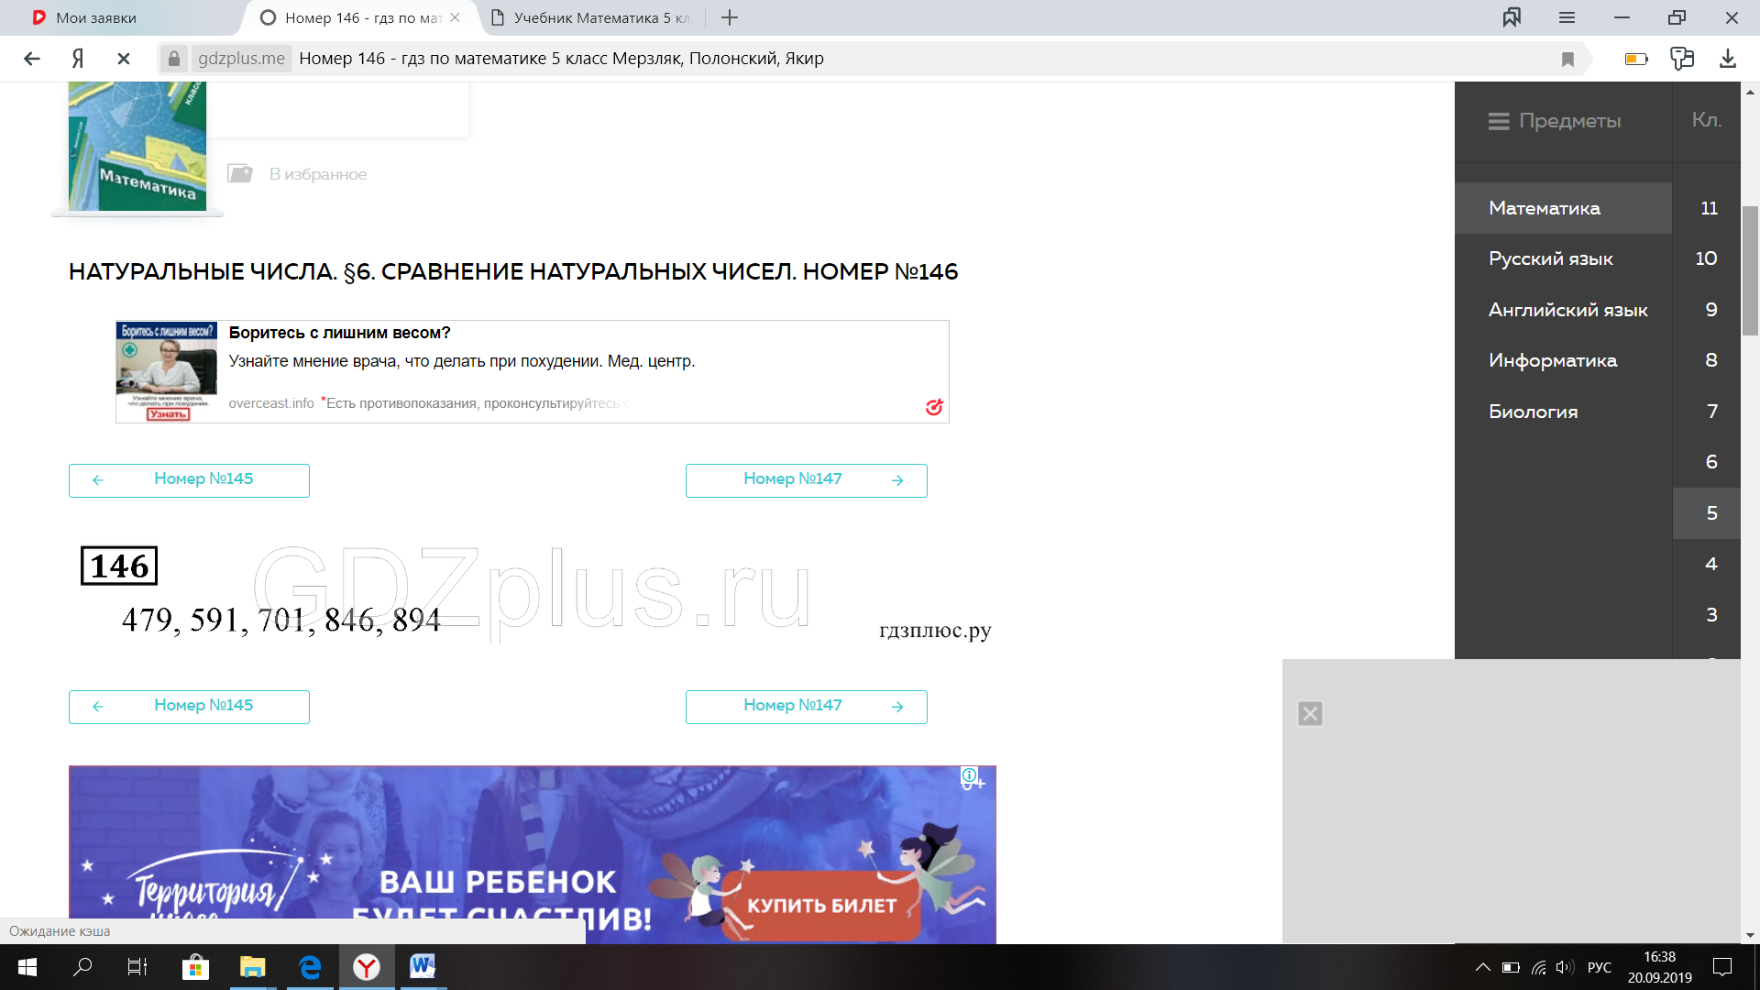
Task: Open the 'В избранное' folder icon
Action: (240, 173)
